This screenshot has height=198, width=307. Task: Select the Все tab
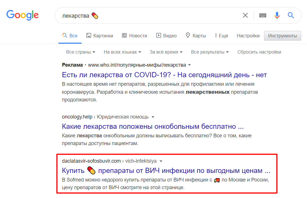70,36
